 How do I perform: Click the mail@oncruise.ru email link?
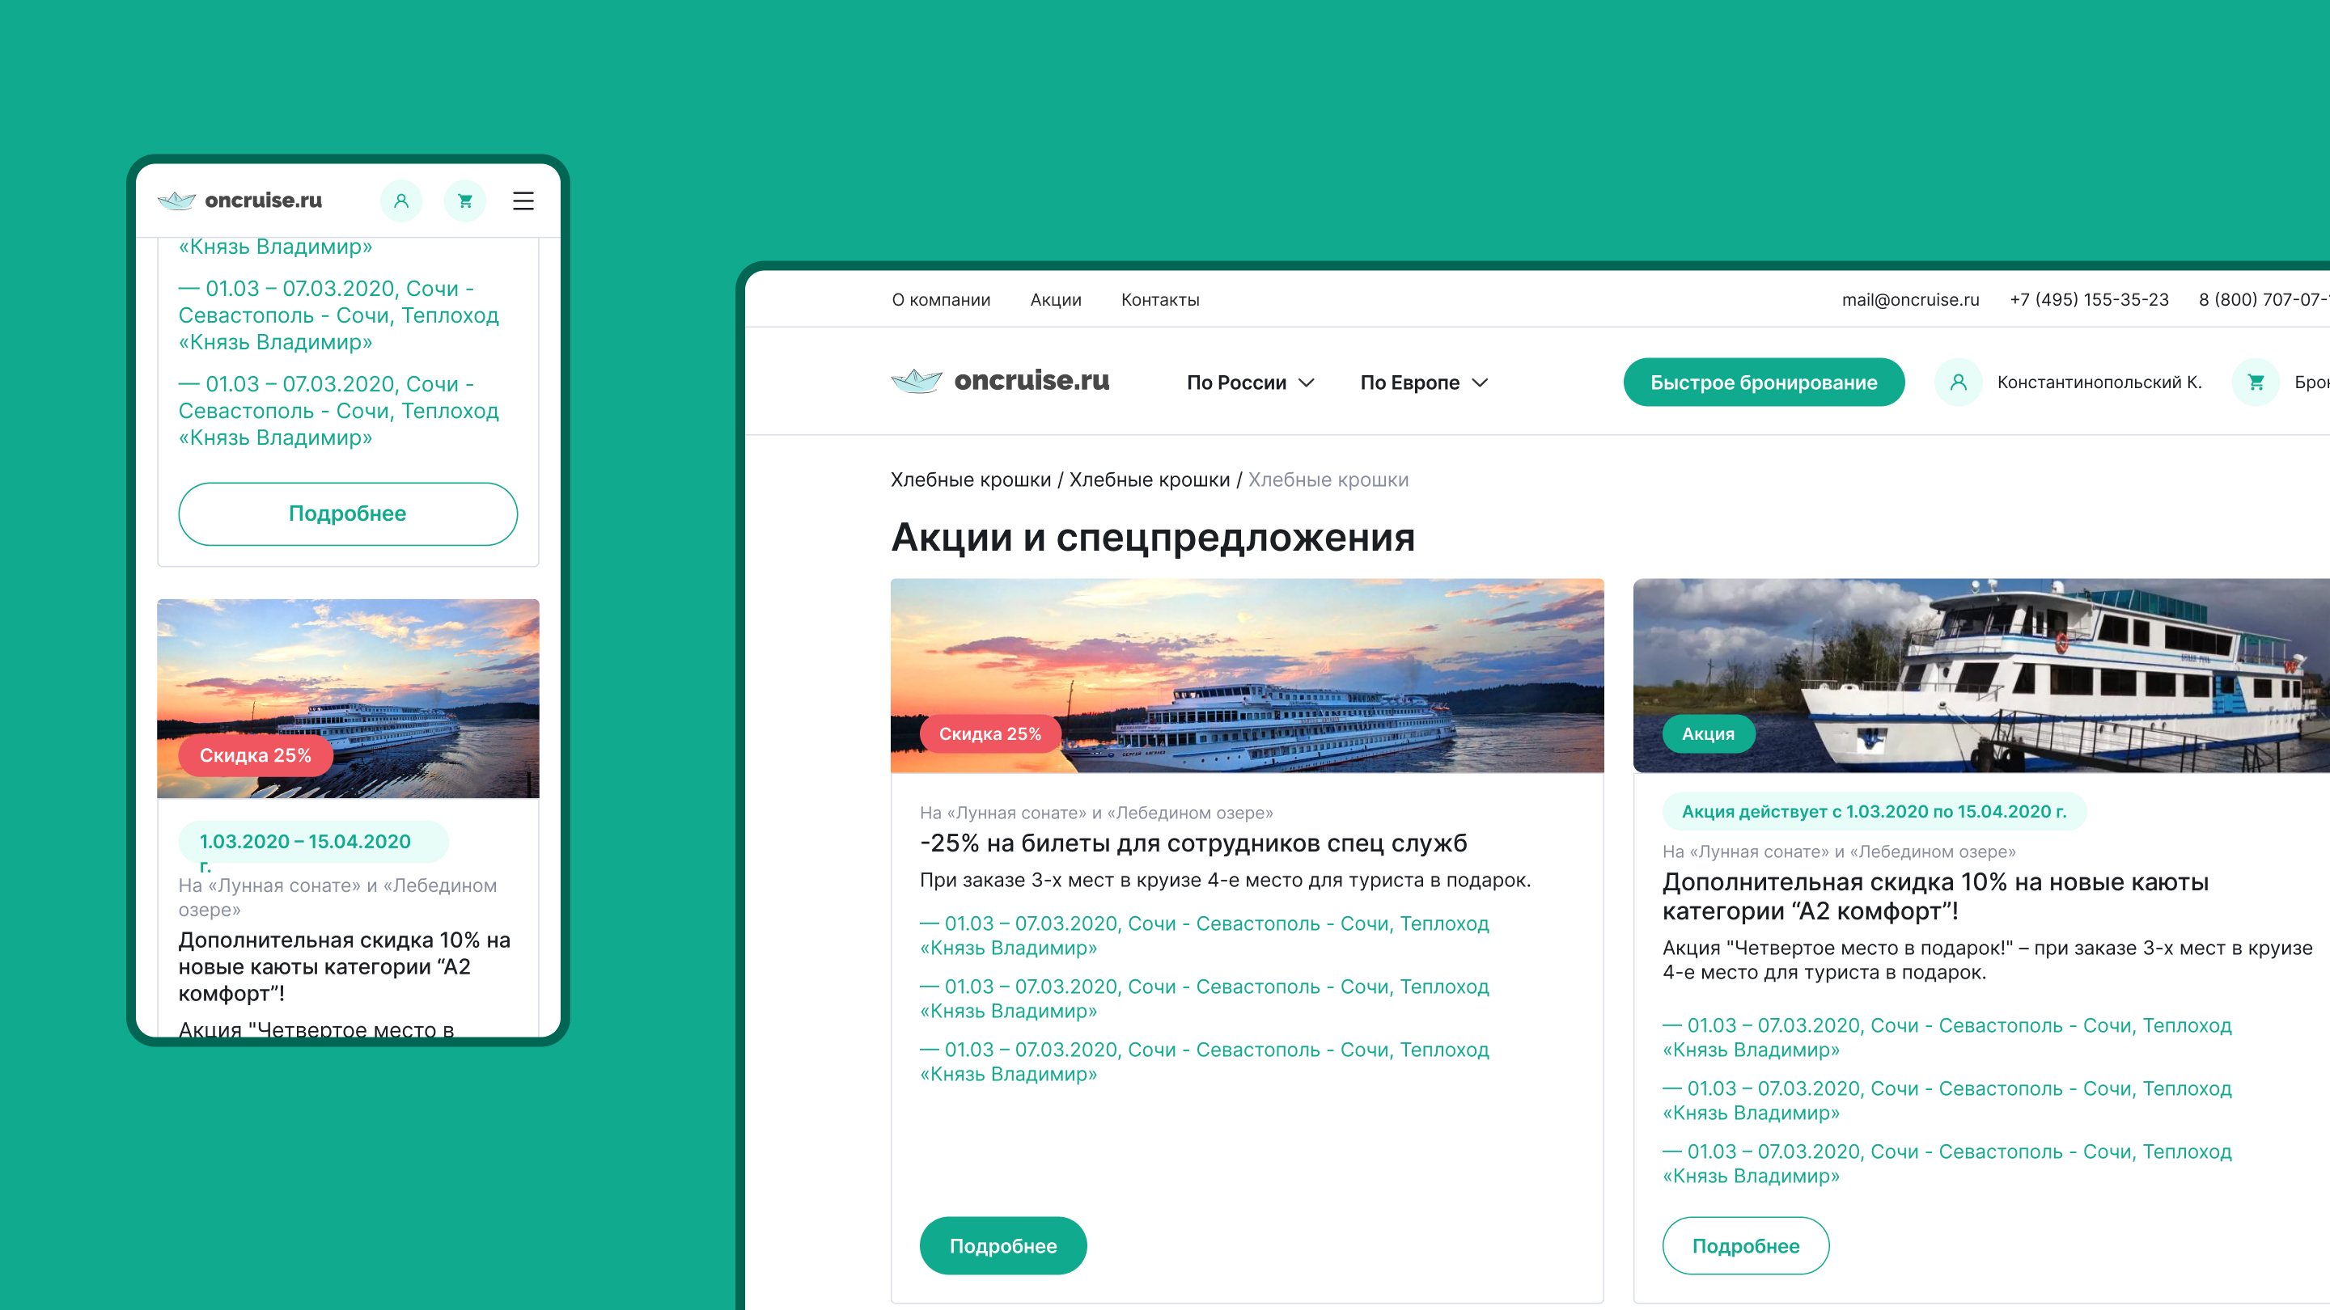1910,299
